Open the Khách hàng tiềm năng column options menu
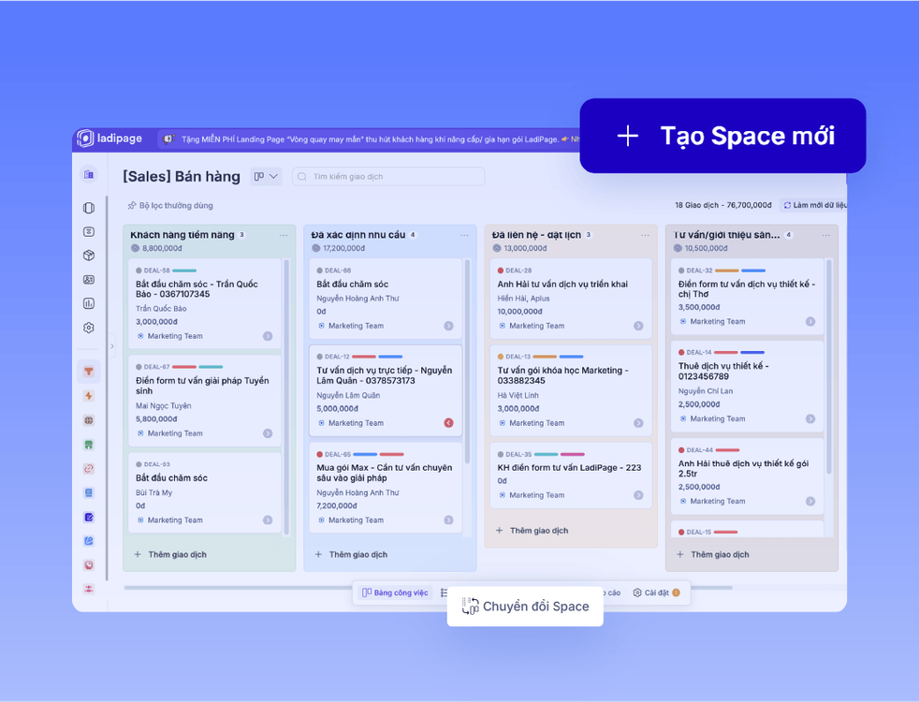This screenshot has height=702, width=919. coord(284,235)
